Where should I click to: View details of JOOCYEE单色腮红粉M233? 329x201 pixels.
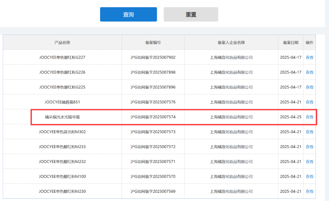(x=310, y=147)
